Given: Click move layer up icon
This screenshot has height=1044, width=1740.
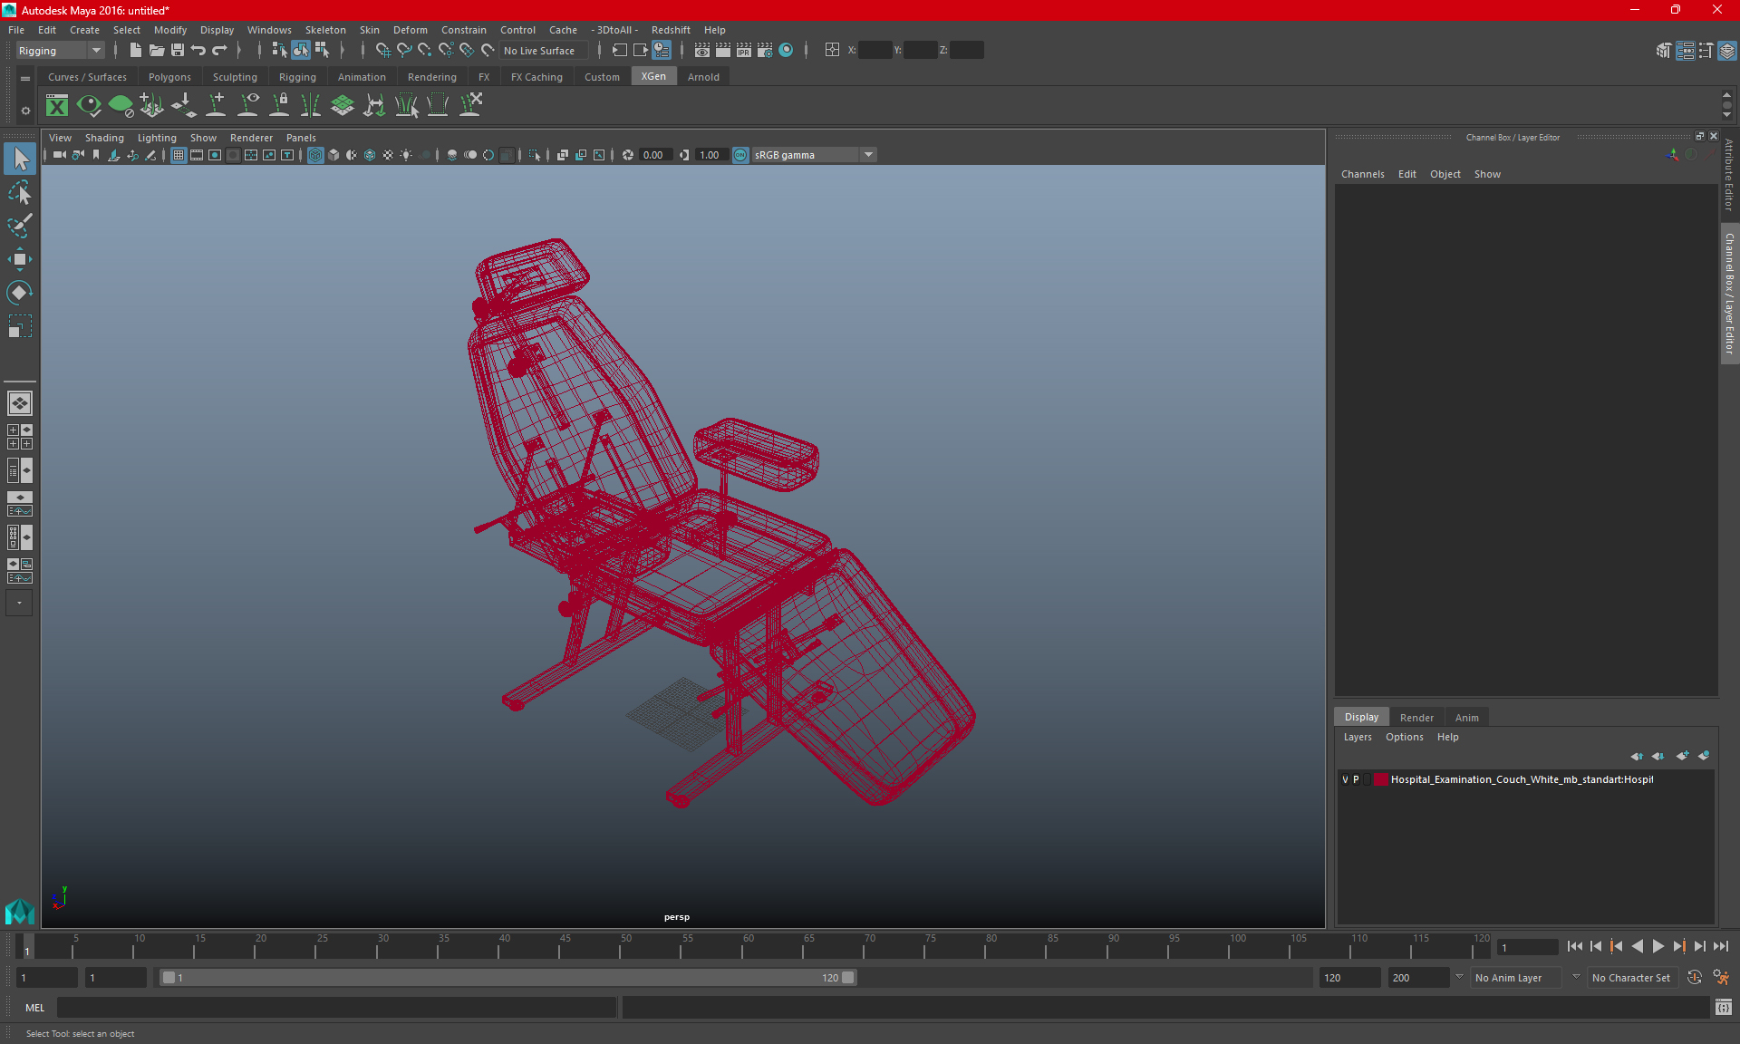Looking at the screenshot, I should click(x=1637, y=756).
